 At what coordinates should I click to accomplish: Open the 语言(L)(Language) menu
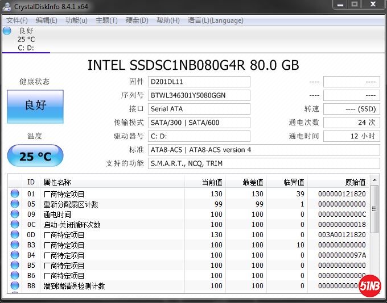(215, 20)
